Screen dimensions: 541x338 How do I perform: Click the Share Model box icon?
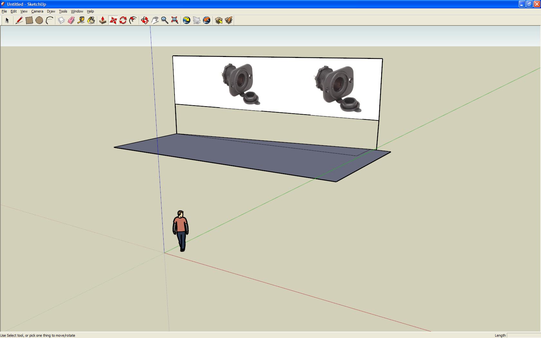coord(229,20)
